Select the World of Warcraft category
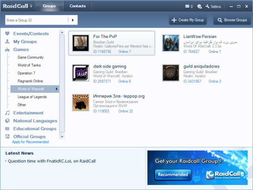The image size is (253, 190). click(35, 89)
